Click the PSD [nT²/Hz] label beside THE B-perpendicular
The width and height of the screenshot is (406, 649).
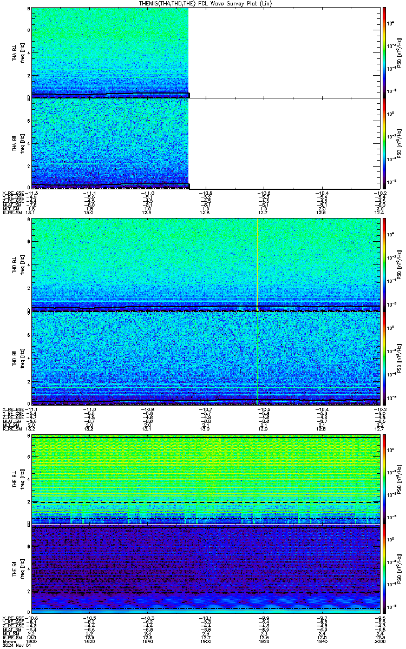point(400,479)
